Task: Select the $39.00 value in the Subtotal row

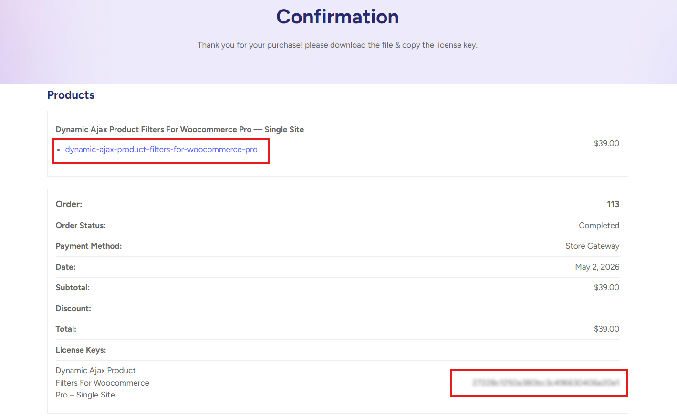Action: point(606,288)
